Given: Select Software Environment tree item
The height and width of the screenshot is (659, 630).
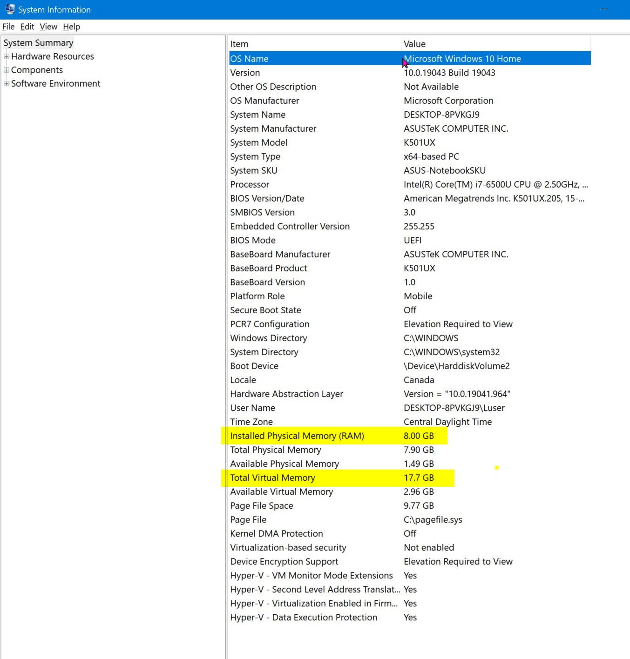Looking at the screenshot, I should (x=56, y=83).
